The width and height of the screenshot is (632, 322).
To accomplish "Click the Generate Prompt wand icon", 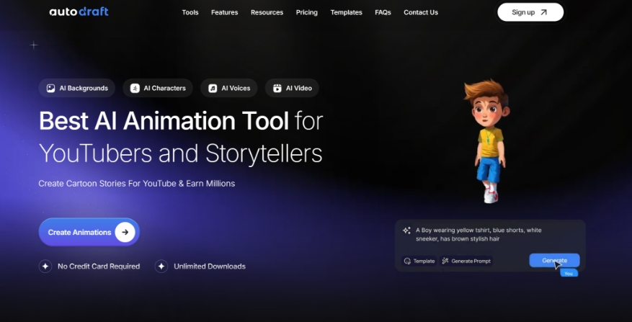I will [445, 261].
